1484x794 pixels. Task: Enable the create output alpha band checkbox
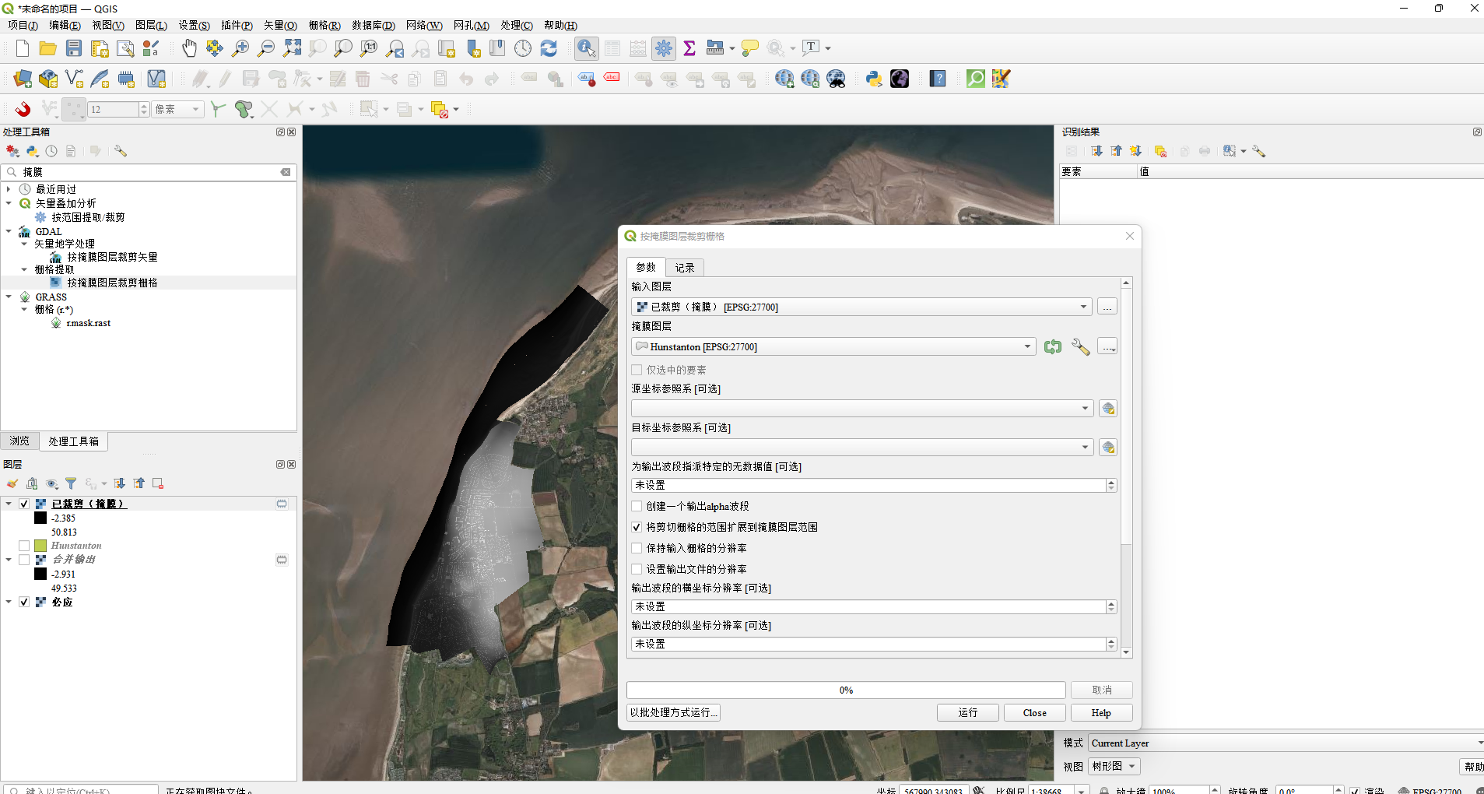pos(637,506)
